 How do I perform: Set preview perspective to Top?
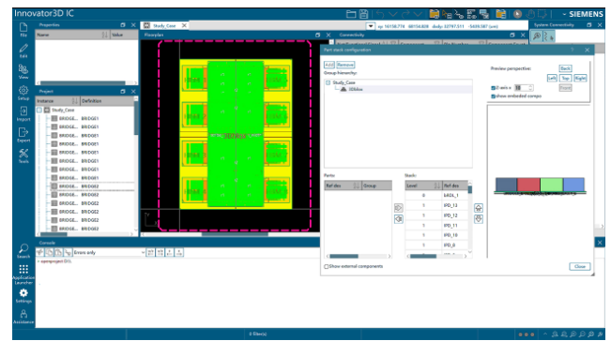point(565,78)
